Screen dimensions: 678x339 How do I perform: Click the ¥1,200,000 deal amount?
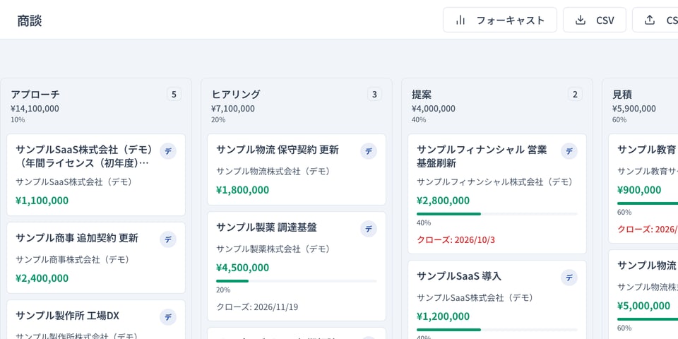pyautogui.click(x=444, y=316)
